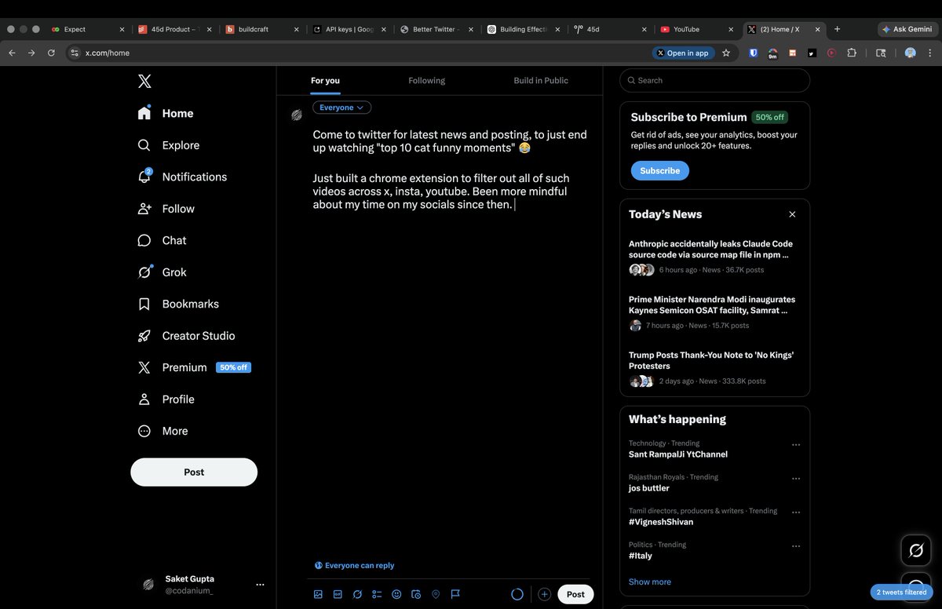
Task: Click the post text in the composer
Action: [450, 170]
